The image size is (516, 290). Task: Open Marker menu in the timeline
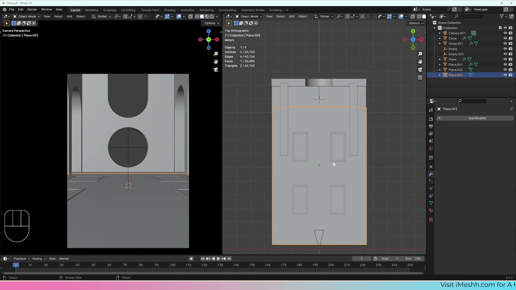[x=64, y=259]
